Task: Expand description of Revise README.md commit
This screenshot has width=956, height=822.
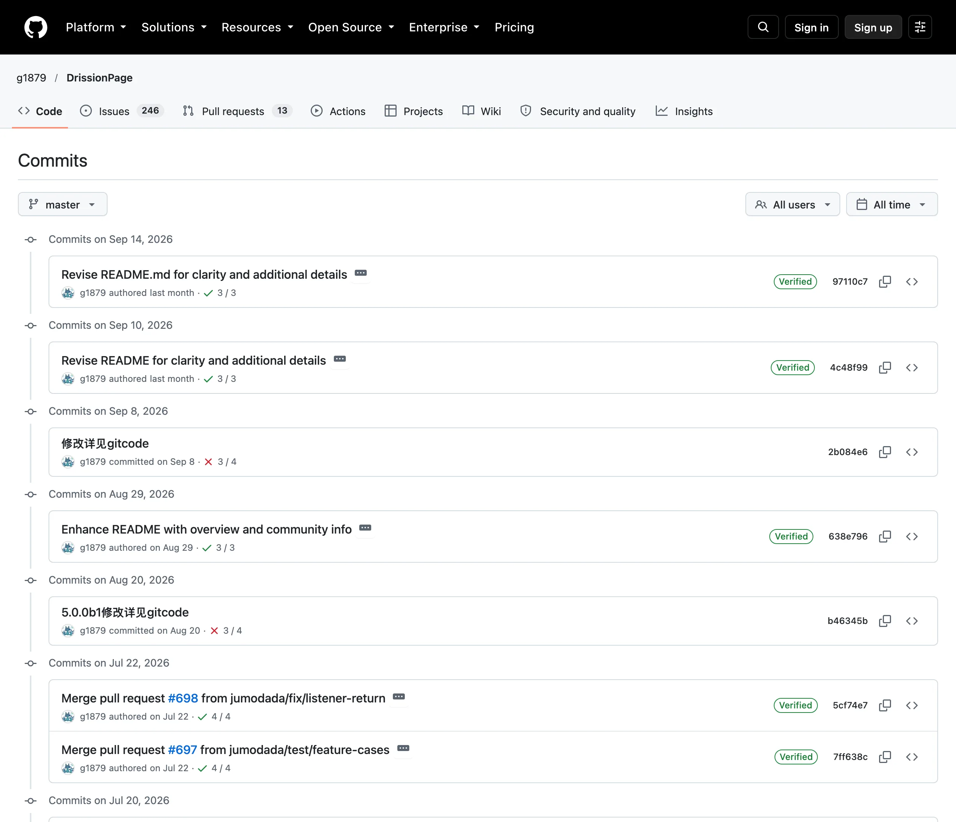Action: pos(361,273)
